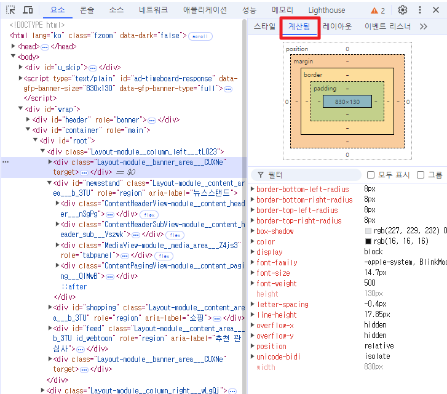Enable the 모두 표시 checkbox
The width and height of the screenshot is (447, 394).
tap(371, 175)
